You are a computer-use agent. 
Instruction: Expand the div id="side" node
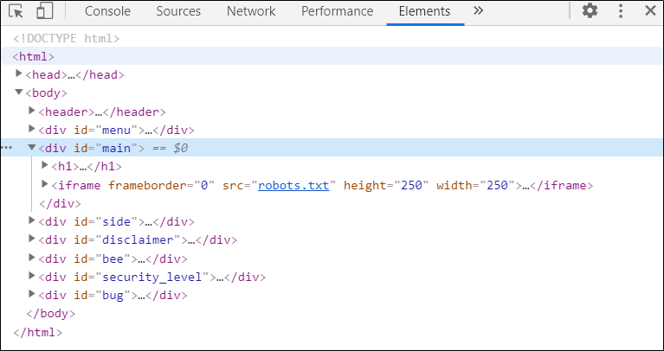(32, 220)
